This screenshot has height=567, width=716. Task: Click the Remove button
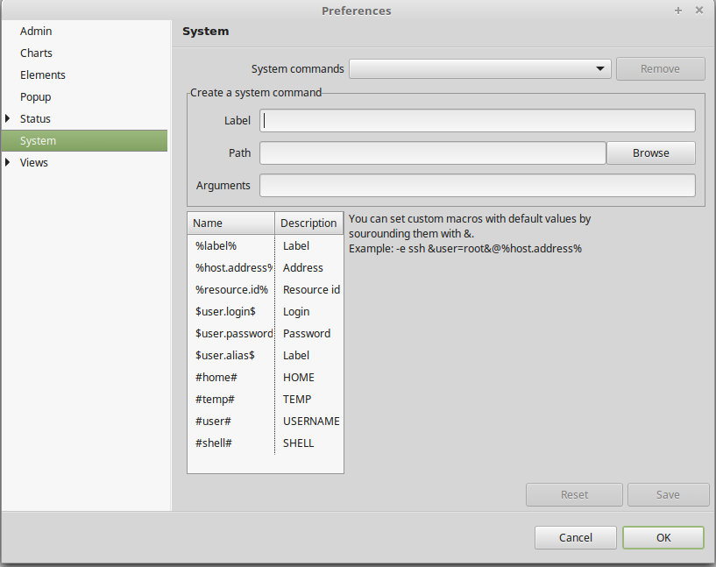pos(660,68)
